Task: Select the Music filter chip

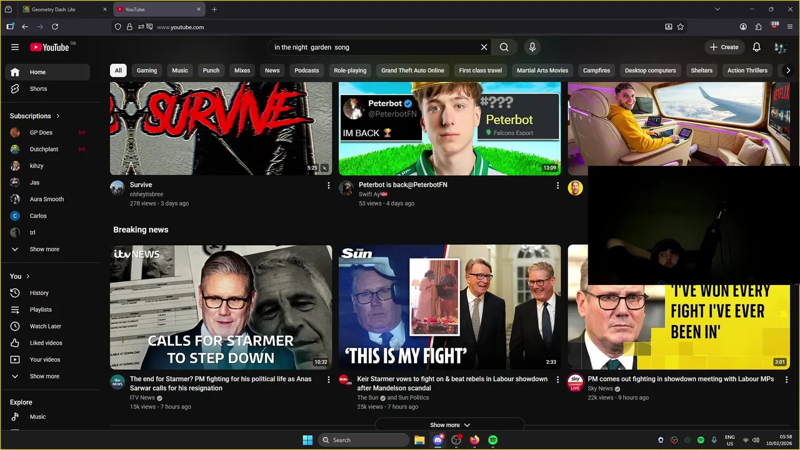Action: [x=180, y=71]
